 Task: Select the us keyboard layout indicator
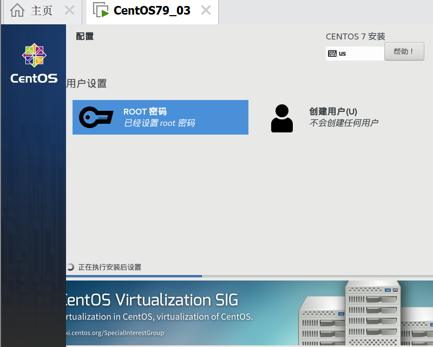pyautogui.click(x=355, y=53)
